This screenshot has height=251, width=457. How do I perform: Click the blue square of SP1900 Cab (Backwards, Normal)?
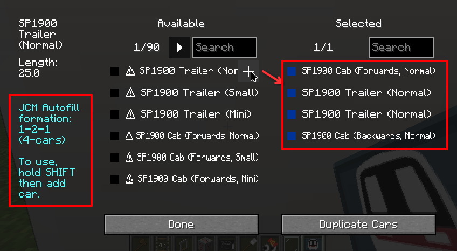coord(292,135)
